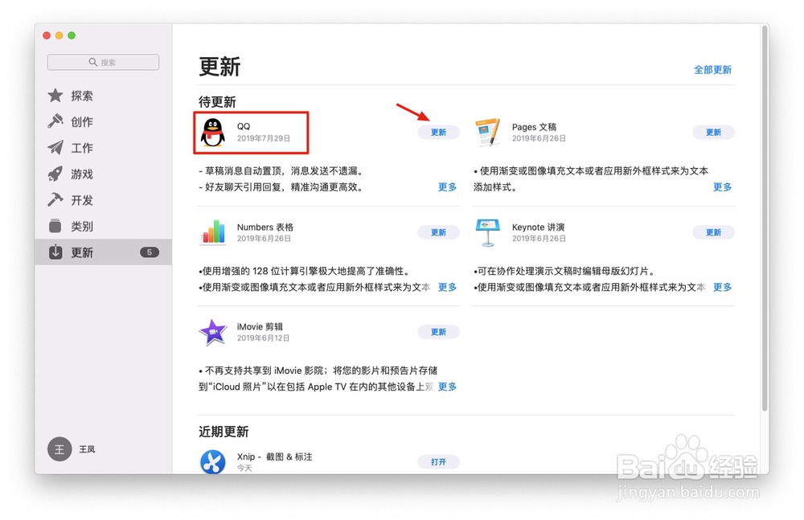Viewport: 804px width, 520px height.
Task: Switch to 探索 sidebar section
Action: click(103, 96)
